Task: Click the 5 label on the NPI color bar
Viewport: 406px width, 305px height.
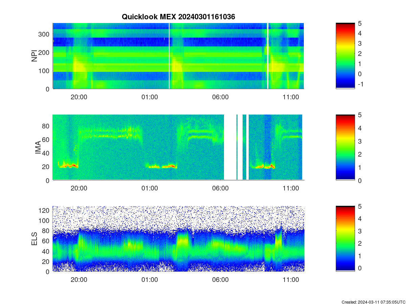Action: [360, 23]
